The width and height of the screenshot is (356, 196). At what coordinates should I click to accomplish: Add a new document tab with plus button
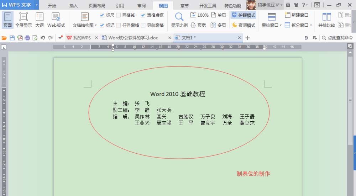(x=247, y=38)
